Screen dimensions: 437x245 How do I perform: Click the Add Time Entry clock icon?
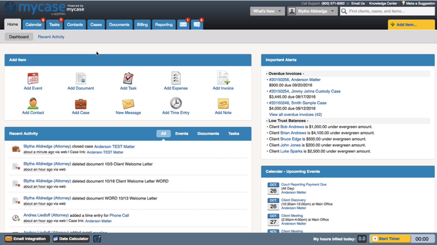click(176, 103)
